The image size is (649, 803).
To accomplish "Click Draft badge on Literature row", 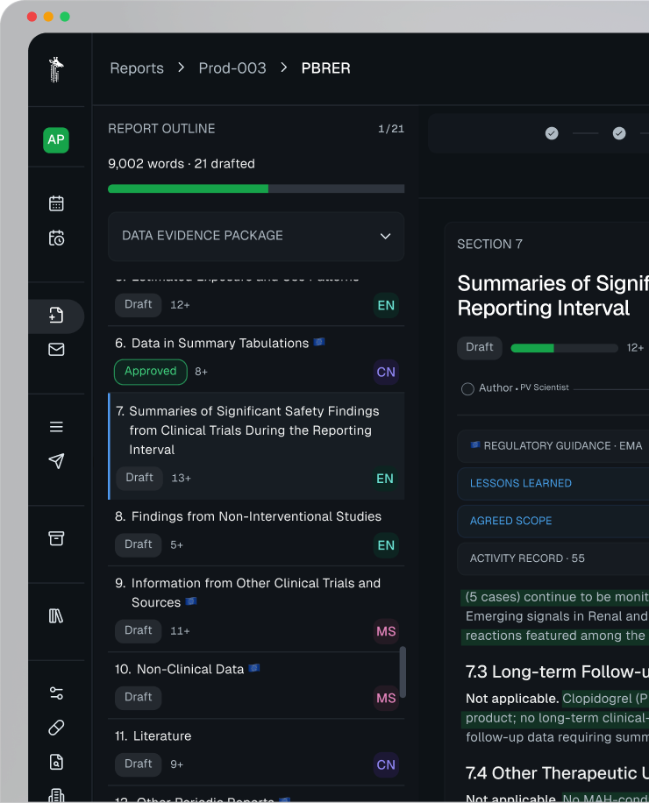I will coord(139,764).
